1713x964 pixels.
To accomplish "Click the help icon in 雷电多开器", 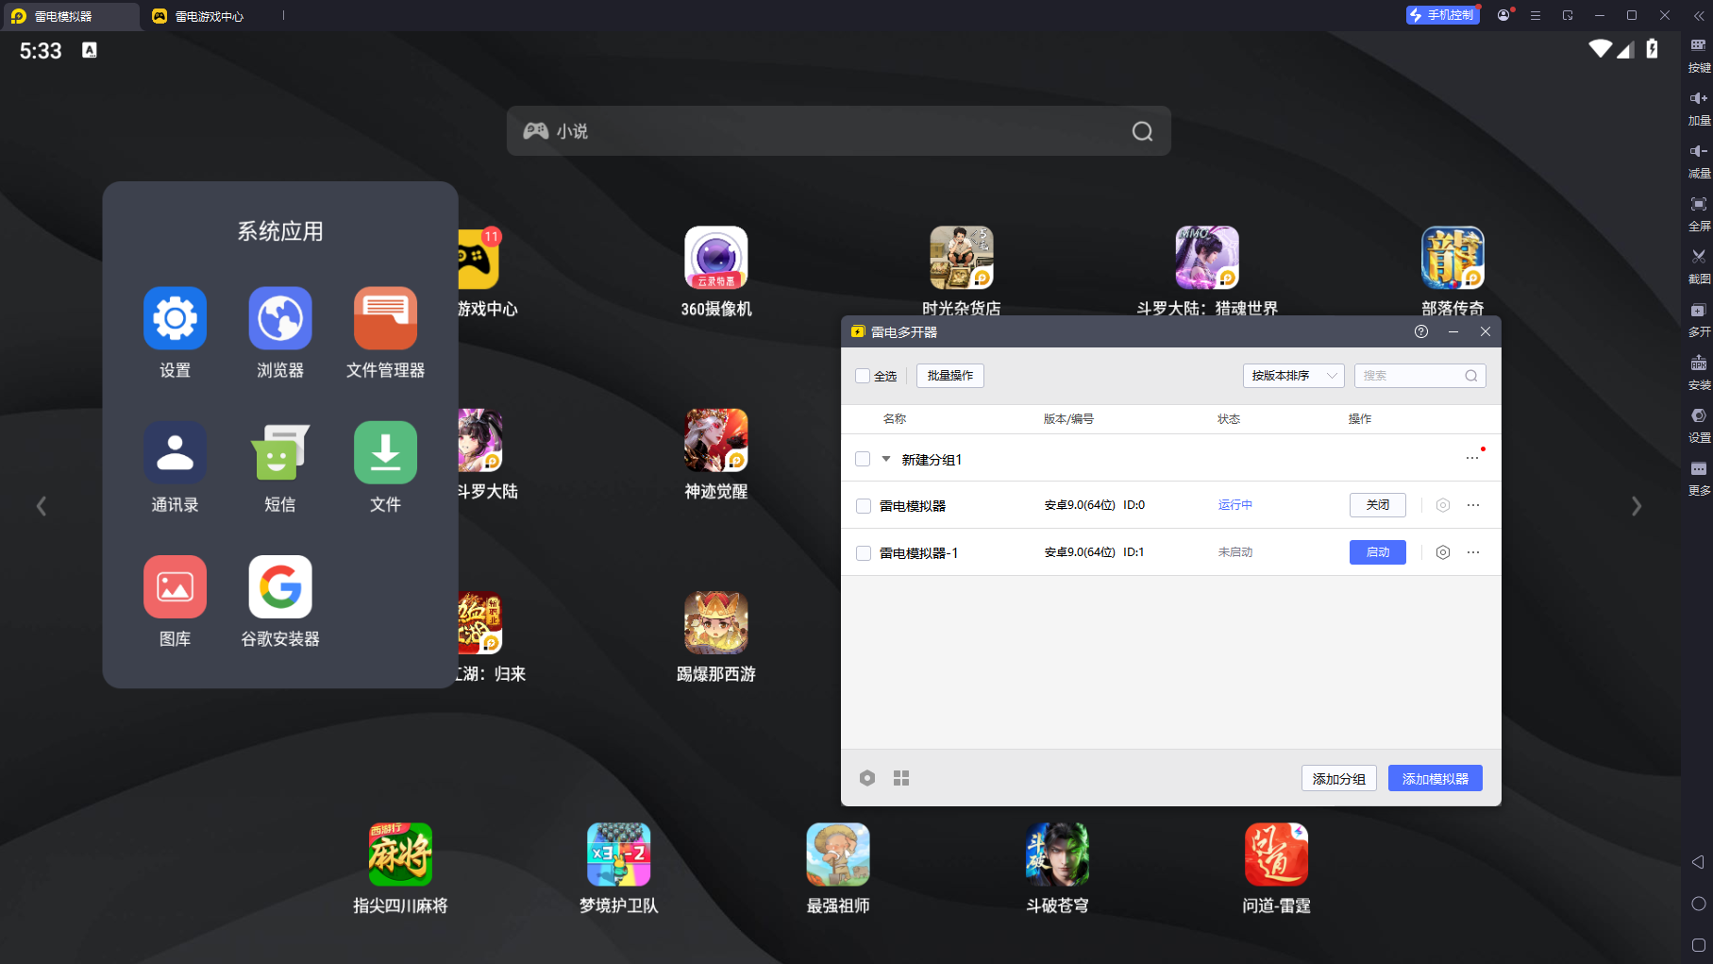I will tap(1421, 331).
